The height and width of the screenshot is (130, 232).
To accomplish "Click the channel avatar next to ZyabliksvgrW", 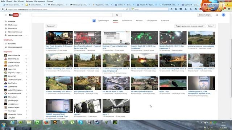I will tap(94, 21).
